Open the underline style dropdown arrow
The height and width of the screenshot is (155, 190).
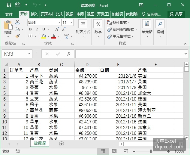coord(49,29)
